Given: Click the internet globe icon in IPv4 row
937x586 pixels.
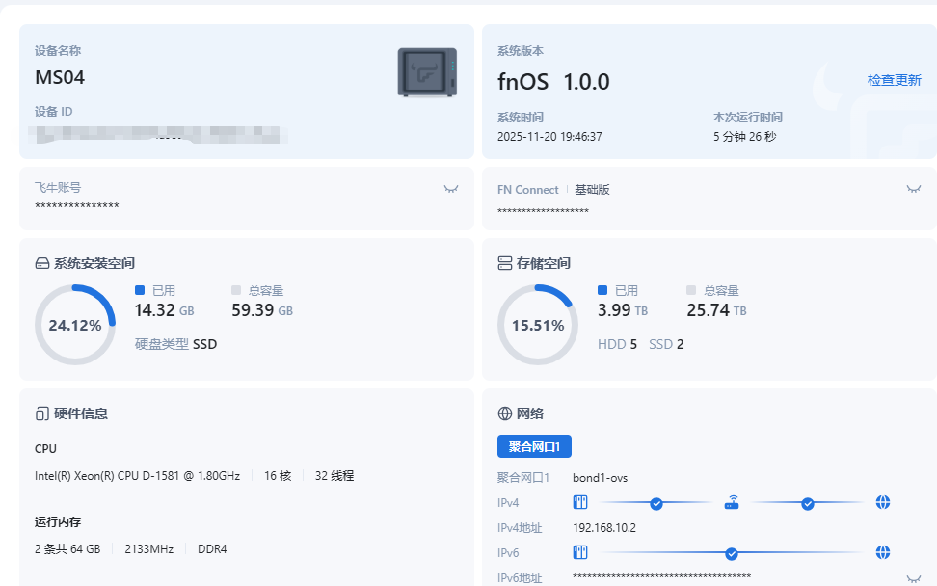Looking at the screenshot, I should pos(883,502).
